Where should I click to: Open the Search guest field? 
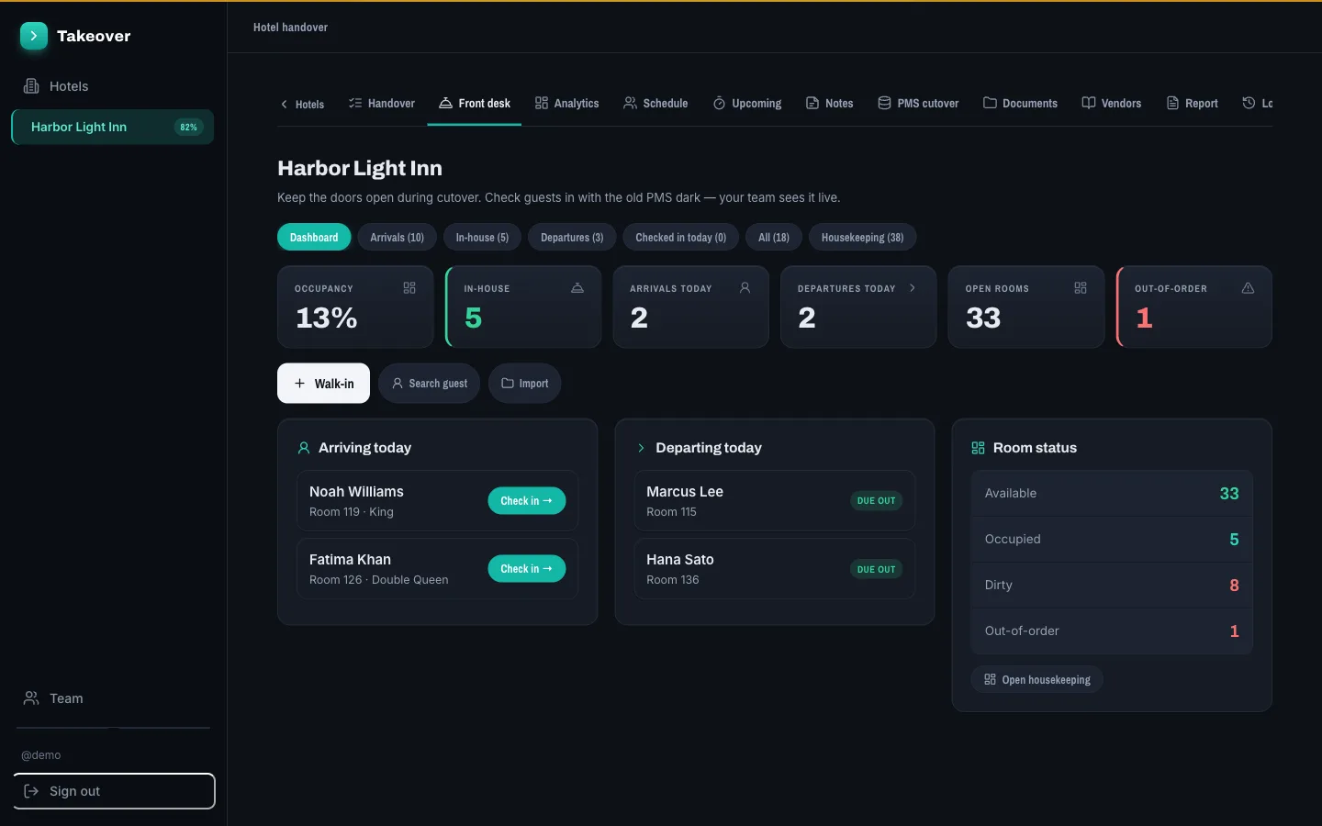point(429,384)
